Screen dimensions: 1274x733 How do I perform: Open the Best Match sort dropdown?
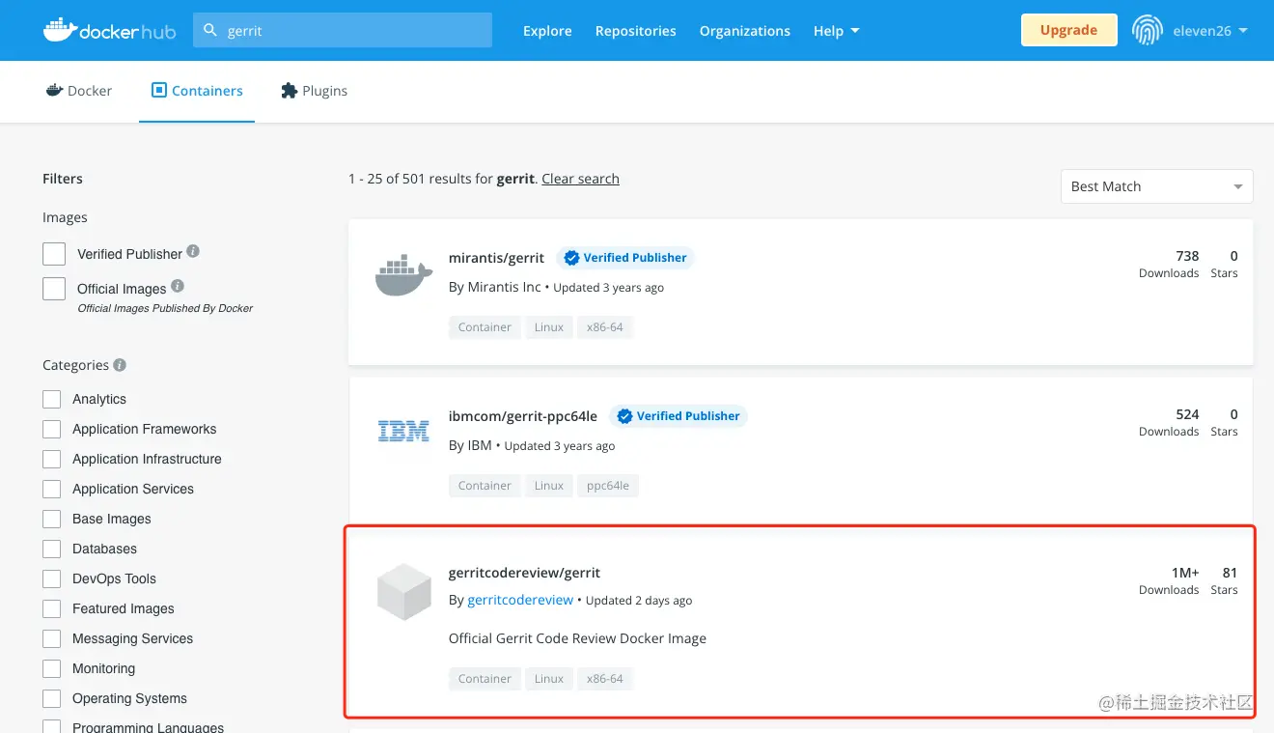[1155, 185]
